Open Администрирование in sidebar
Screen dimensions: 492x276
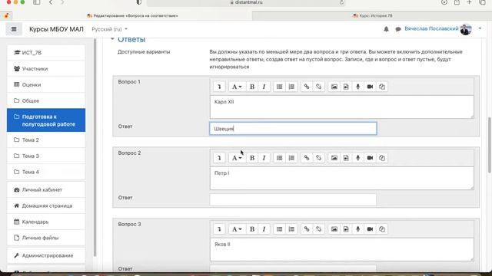(x=46, y=255)
